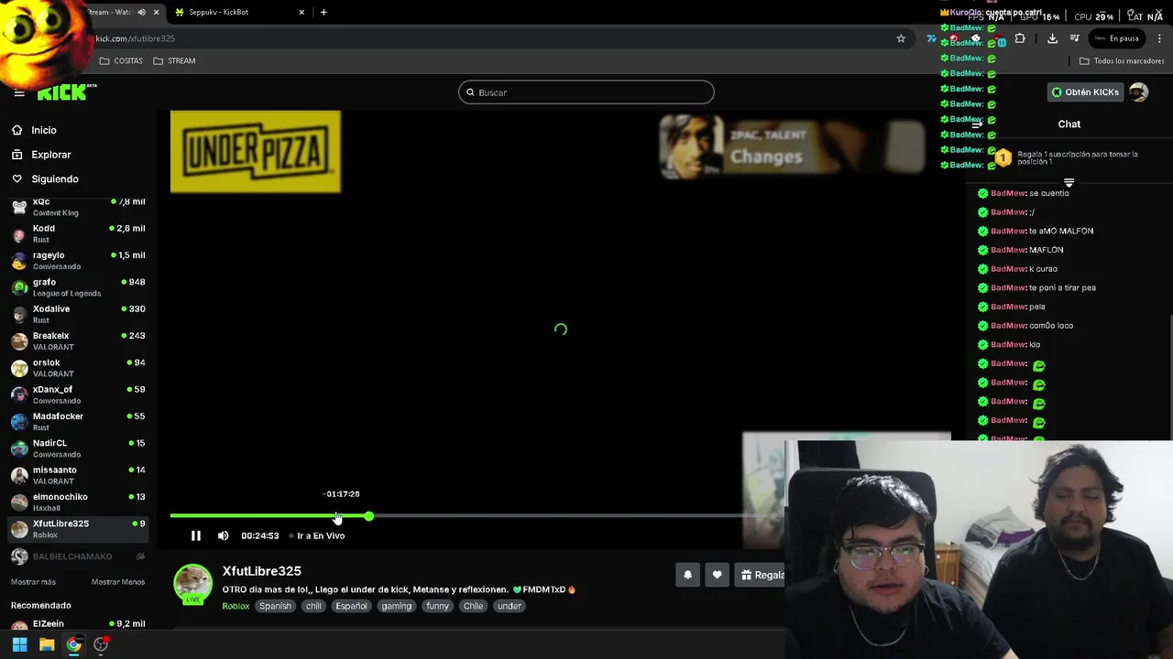Viewport: 1173px width, 659px height.
Task: Toggle the follow heart button
Action: coord(717,575)
